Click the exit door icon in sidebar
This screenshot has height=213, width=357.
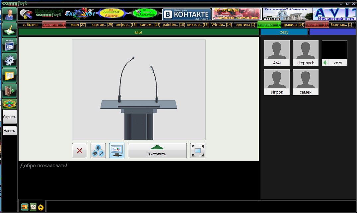10,90
